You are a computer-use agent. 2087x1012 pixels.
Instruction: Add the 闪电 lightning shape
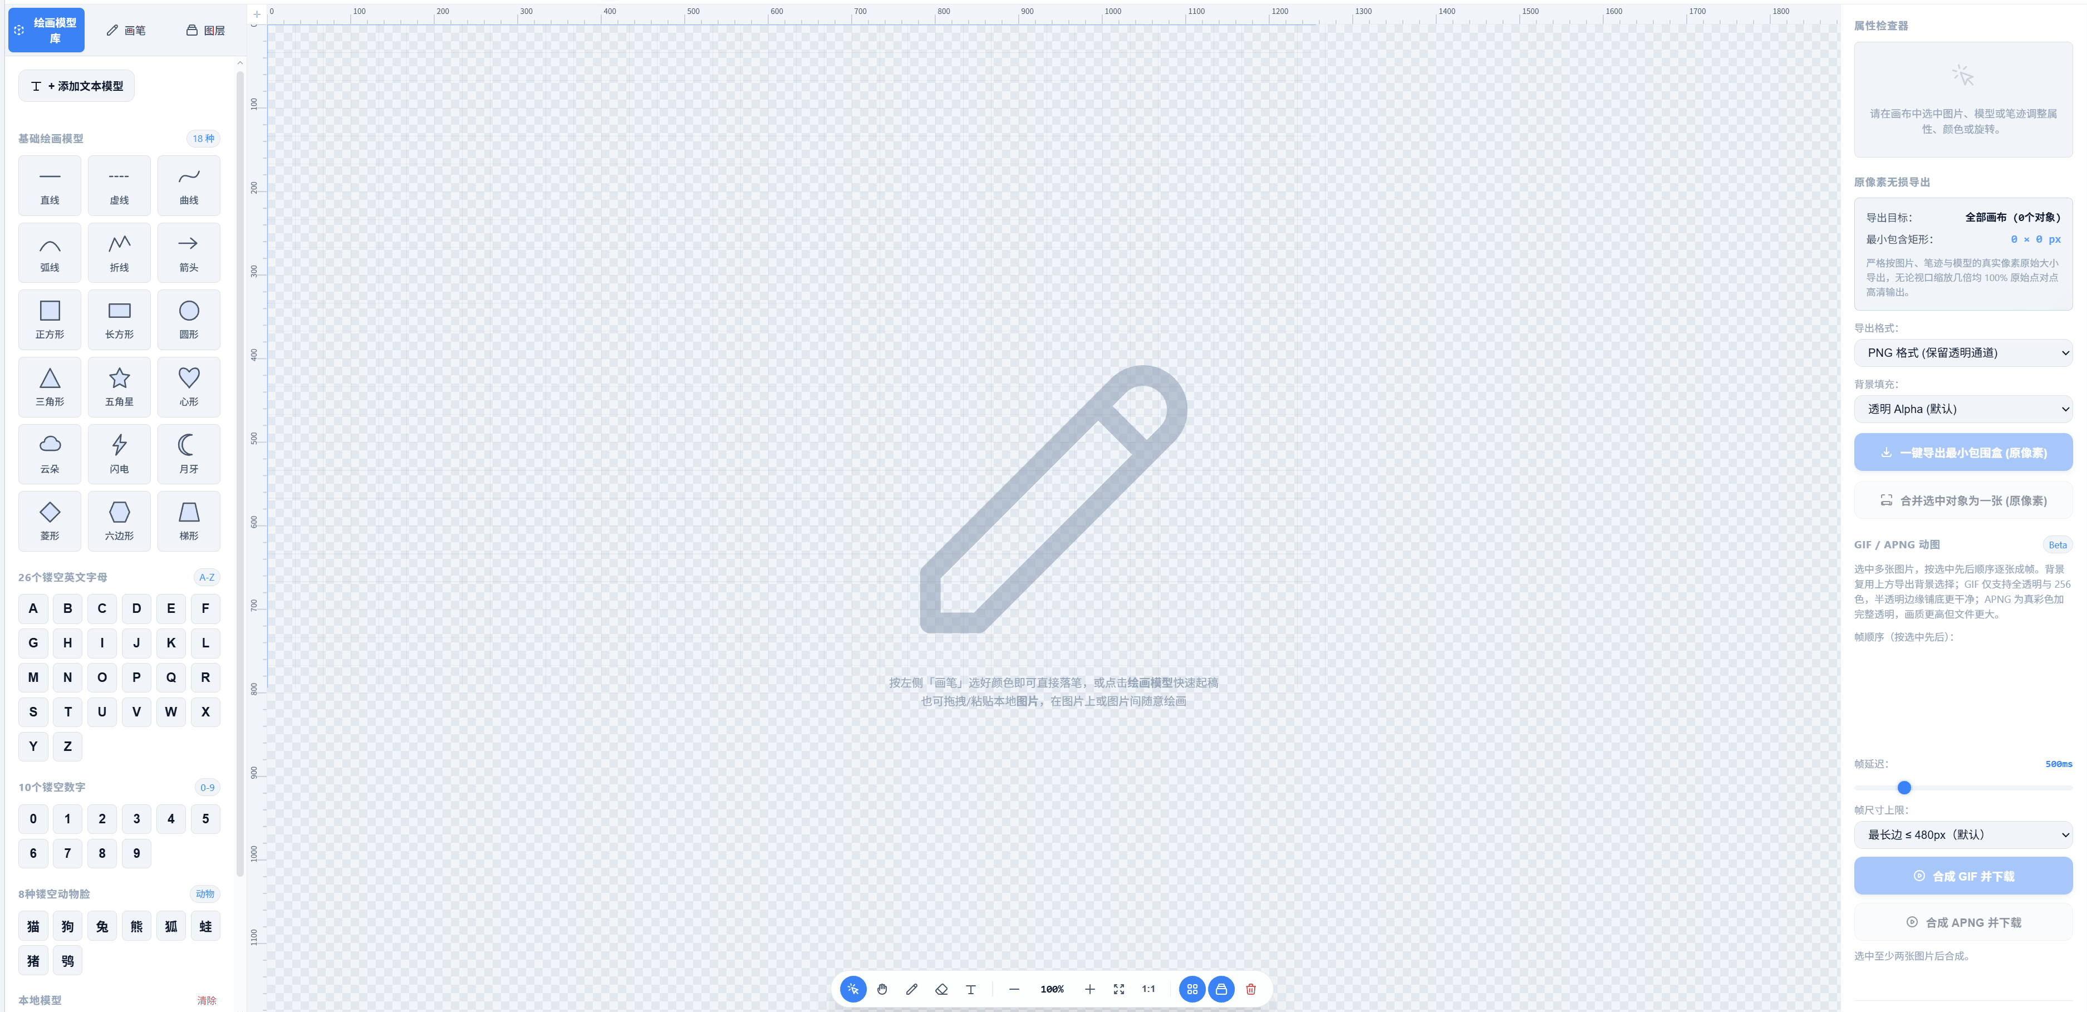pos(119,455)
